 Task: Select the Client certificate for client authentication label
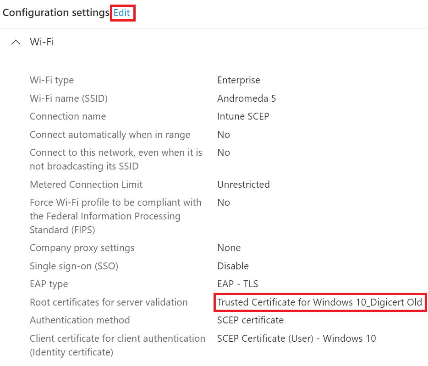(117, 345)
